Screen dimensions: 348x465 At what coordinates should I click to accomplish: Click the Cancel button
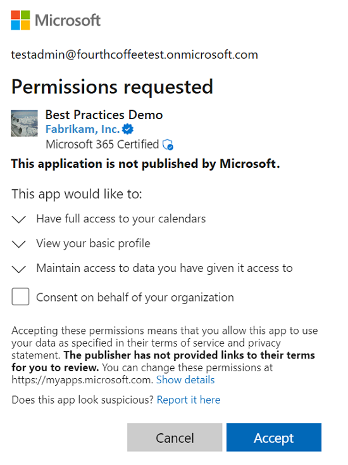[175, 437]
